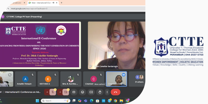Click Dilek Cokeliler Serdaroglu video feed
Viewport: 208px width, 104px height.
(x=116, y=45)
